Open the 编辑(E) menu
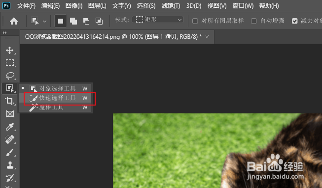This screenshot has height=188, width=322. (50, 6)
